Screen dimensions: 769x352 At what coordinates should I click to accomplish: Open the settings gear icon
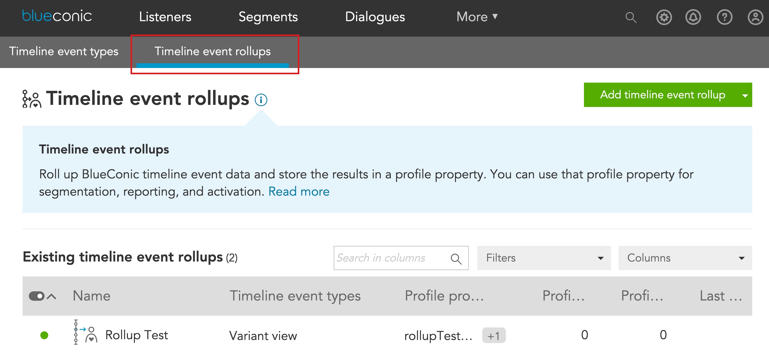tap(664, 17)
